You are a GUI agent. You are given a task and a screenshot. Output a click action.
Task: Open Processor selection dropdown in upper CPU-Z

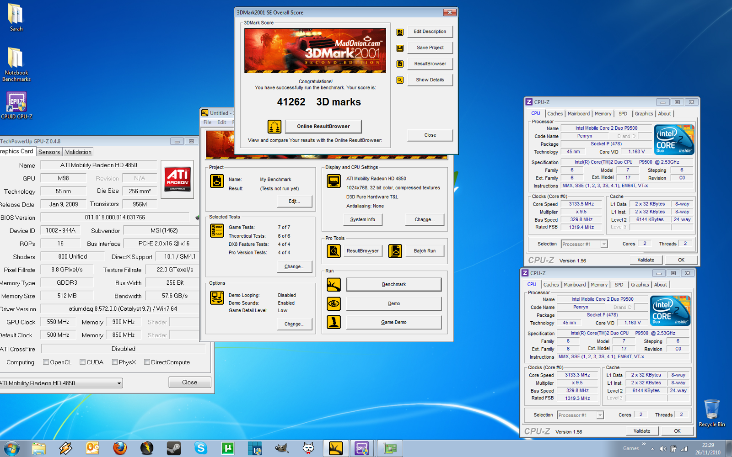tap(584, 244)
